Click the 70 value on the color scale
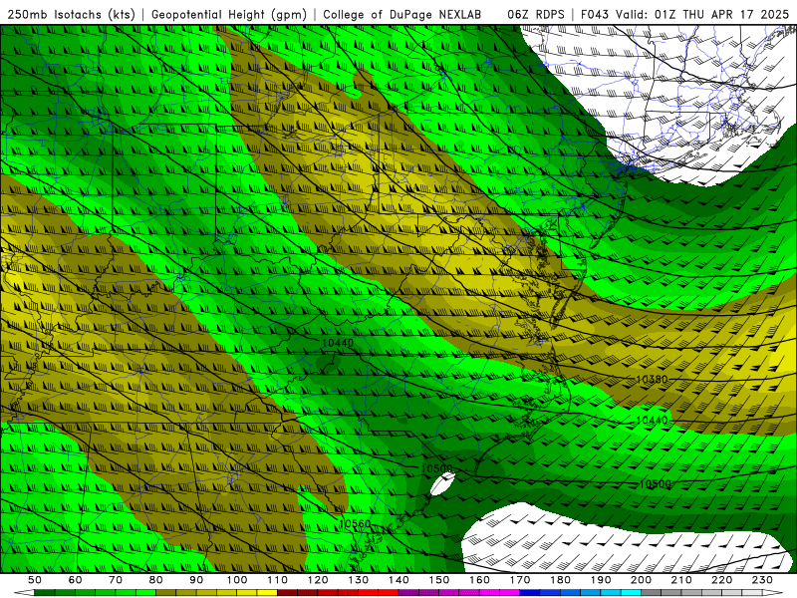This screenshot has width=797, height=598. pyautogui.click(x=116, y=580)
